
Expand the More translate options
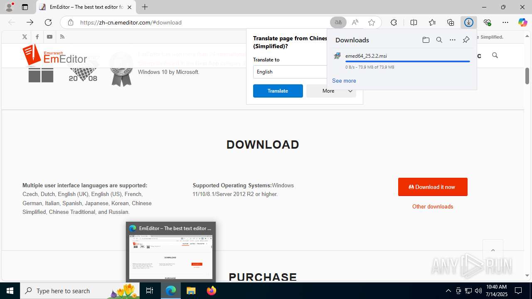[331, 91]
